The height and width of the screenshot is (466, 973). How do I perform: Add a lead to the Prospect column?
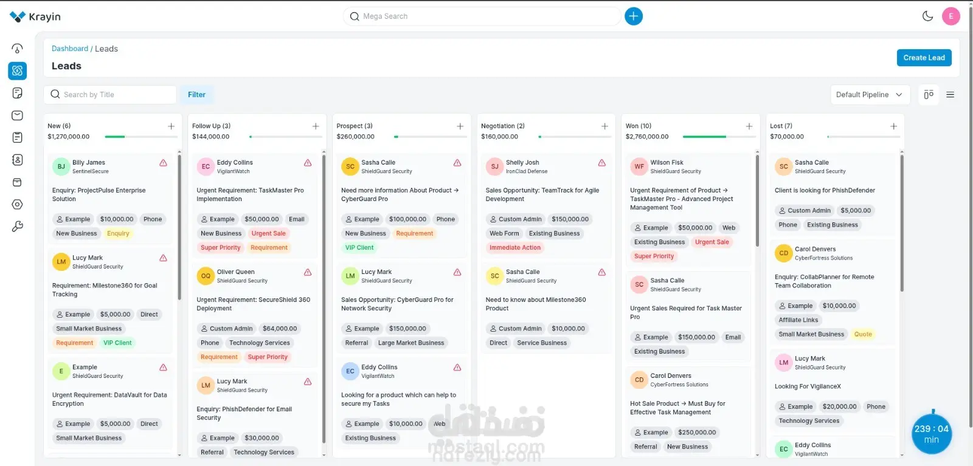click(x=460, y=126)
